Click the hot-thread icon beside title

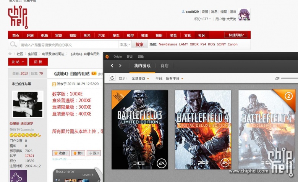(x=94, y=73)
